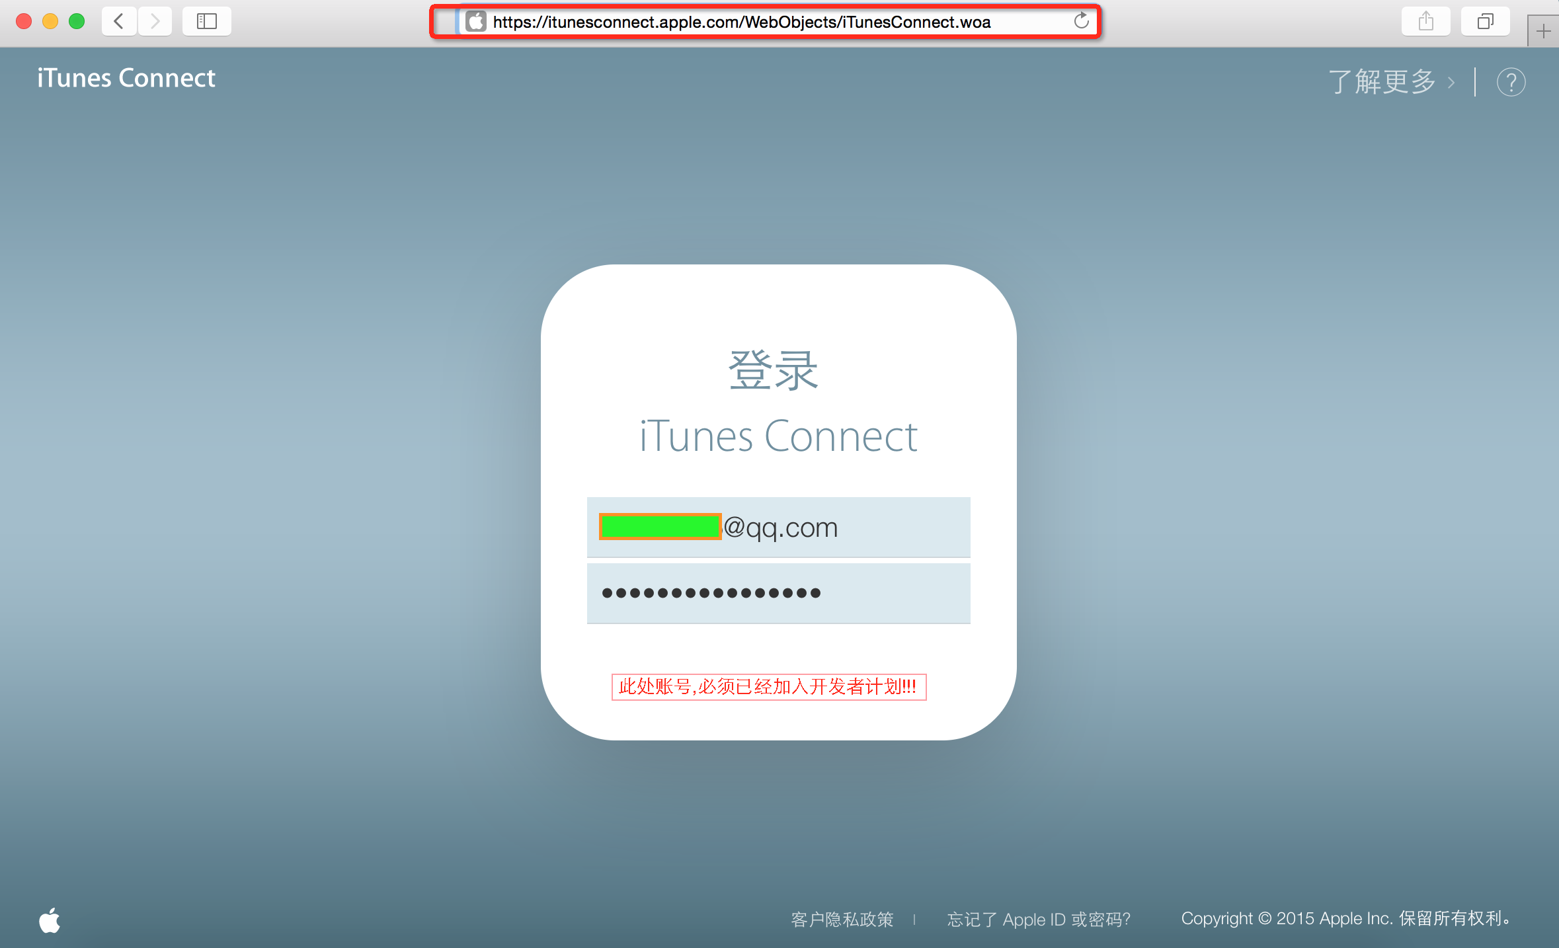Open the Safari share button
Screen dimensions: 1559x948
pos(1426,21)
